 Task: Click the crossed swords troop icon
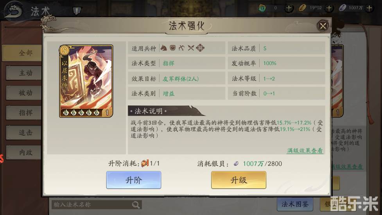tap(191, 48)
